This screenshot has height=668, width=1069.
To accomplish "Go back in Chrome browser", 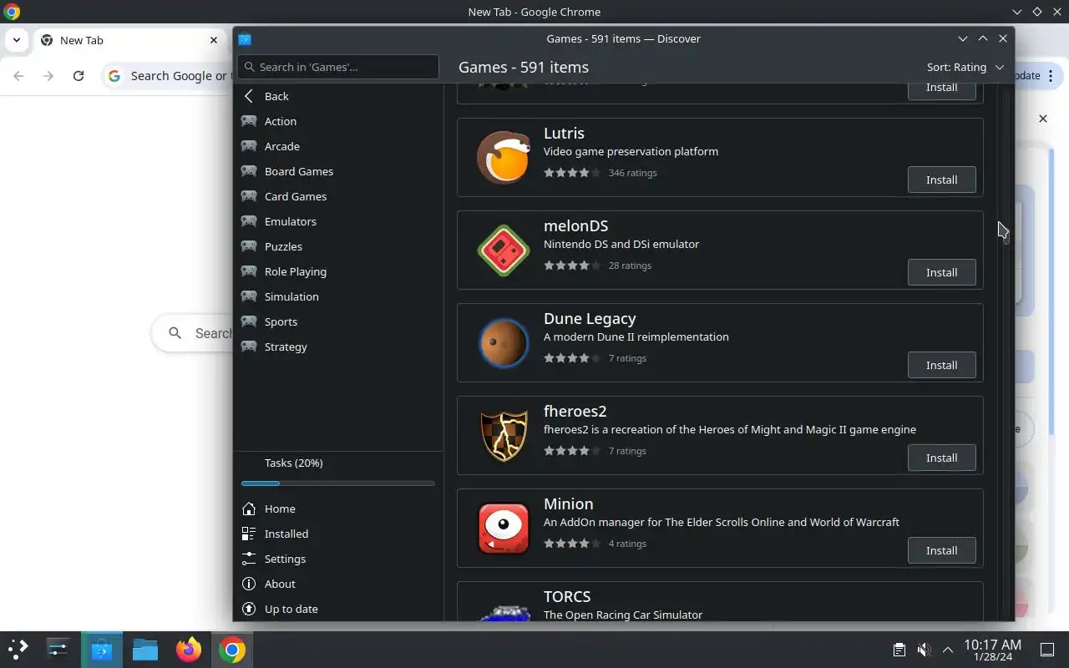I will pos(18,75).
